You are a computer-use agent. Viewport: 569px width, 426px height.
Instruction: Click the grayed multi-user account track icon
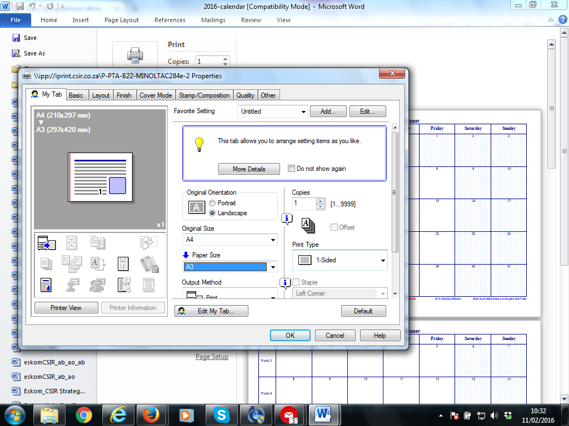tap(97, 285)
